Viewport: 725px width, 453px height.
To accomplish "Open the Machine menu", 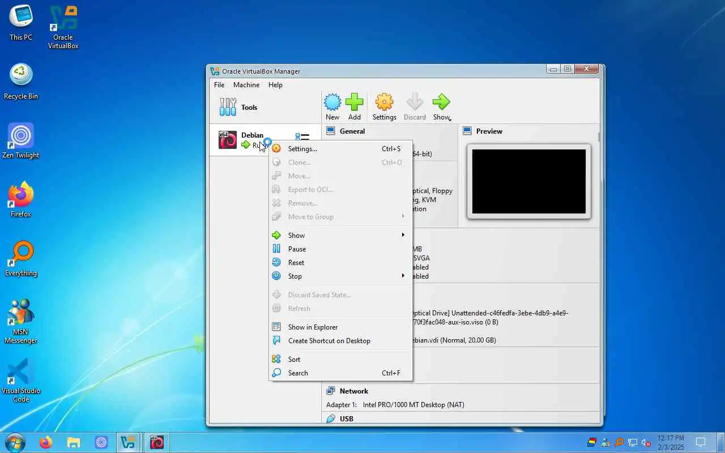I will 246,85.
